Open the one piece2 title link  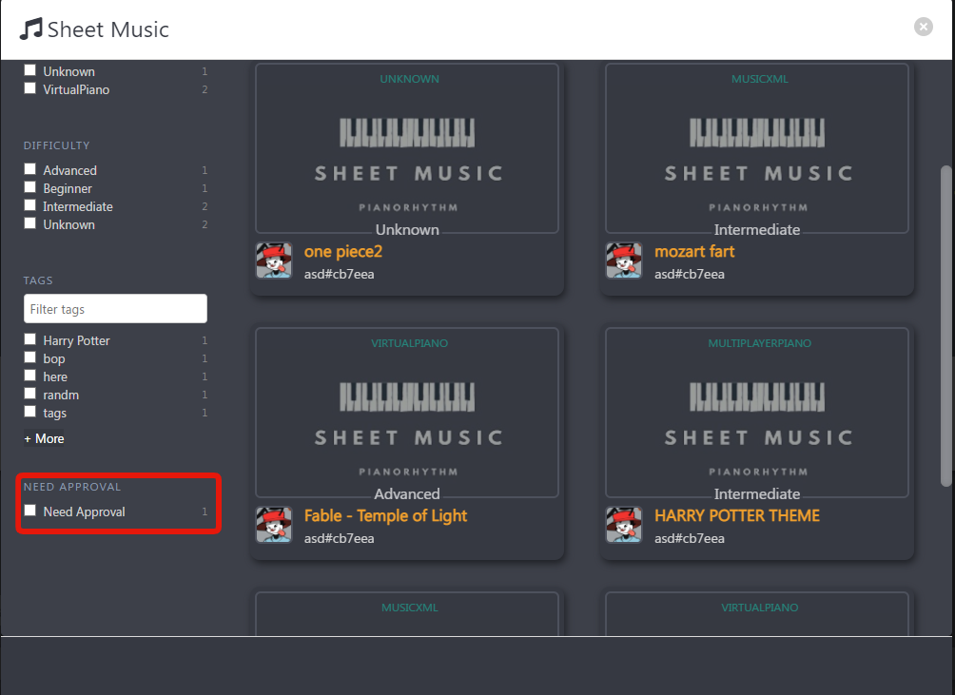pyautogui.click(x=342, y=251)
